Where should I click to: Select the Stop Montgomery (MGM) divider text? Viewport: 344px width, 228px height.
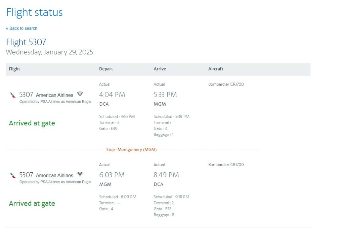coord(132,150)
